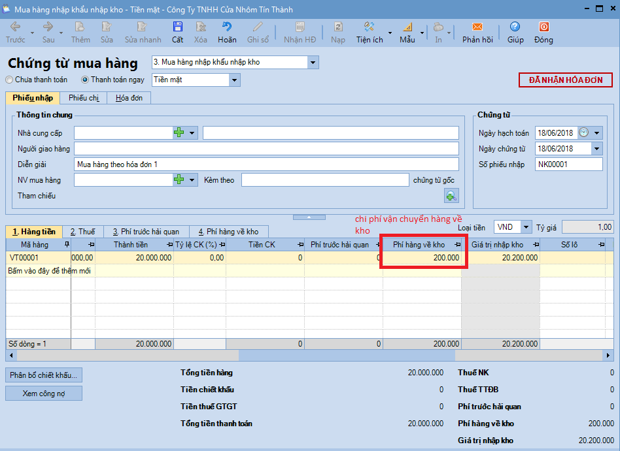Open the Tiện ích tools icon
Image resolution: width=620 pixels, height=451 pixels.
point(369,27)
